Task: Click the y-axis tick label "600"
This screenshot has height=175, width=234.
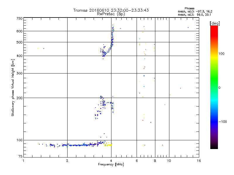Action: [19, 31]
